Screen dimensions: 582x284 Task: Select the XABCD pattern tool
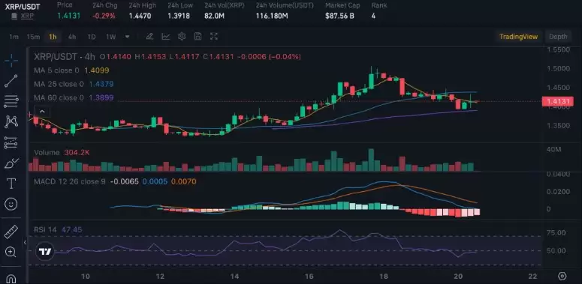pos(11,121)
